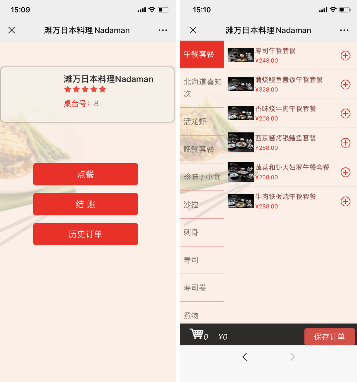
Task: Select the 刺身 category
Action: coord(202,232)
